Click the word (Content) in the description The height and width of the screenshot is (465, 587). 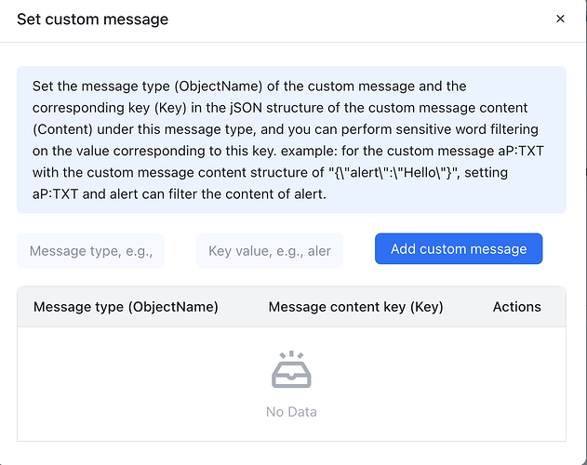tap(62, 129)
